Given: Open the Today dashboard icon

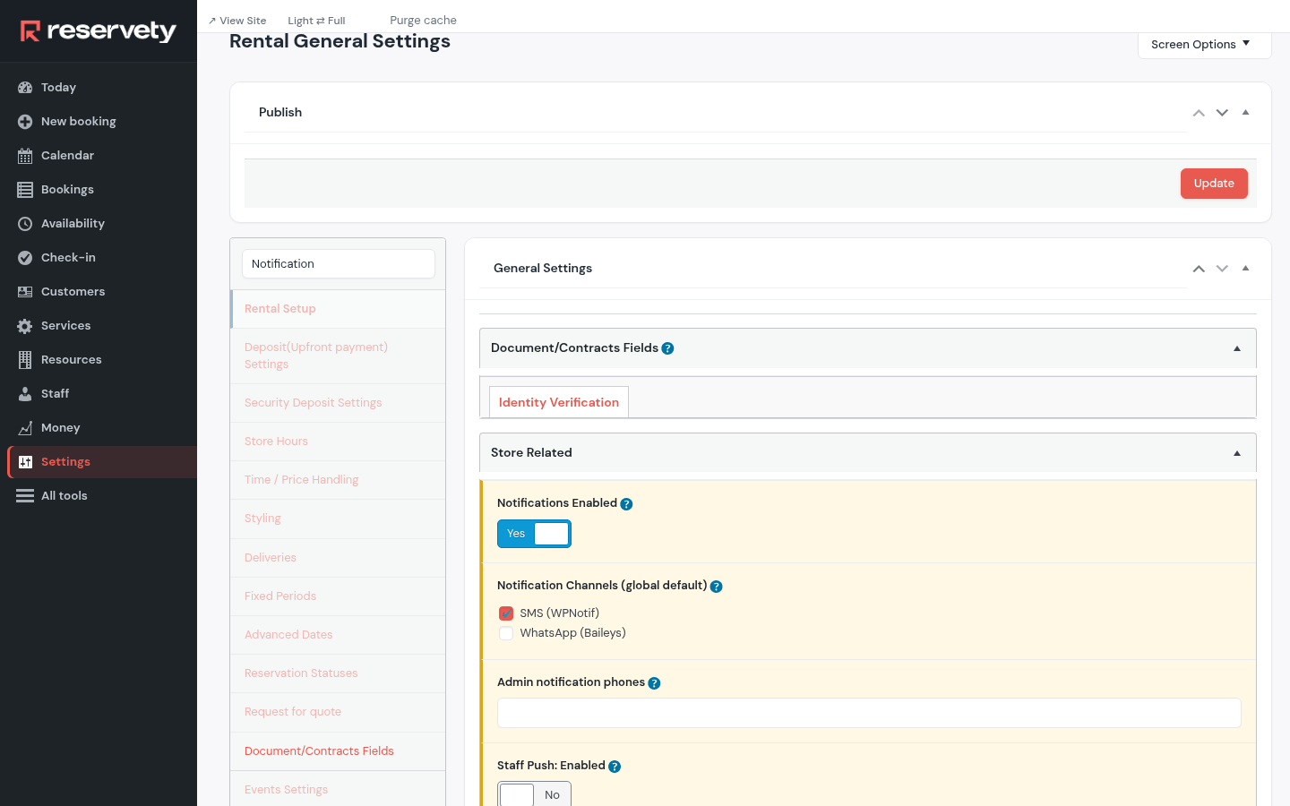Looking at the screenshot, I should pyautogui.click(x=25, y=88).
